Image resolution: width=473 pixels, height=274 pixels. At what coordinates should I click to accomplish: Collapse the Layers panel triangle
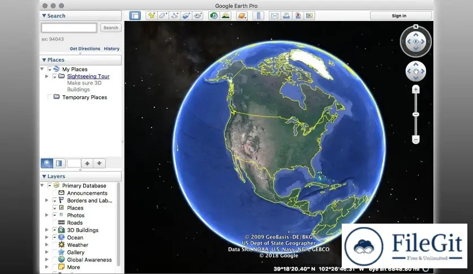click(x=44, y=176)
